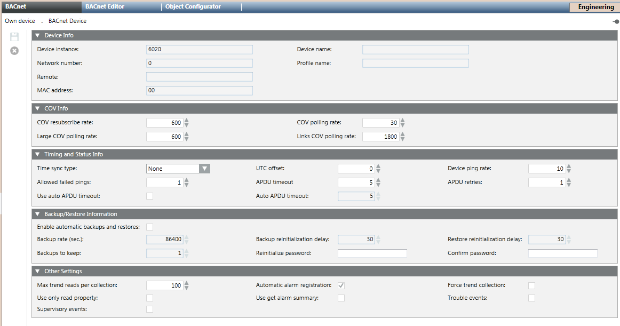Click the Own device breadcrumb link
This screenshot has height=326, width=620.
20,21
